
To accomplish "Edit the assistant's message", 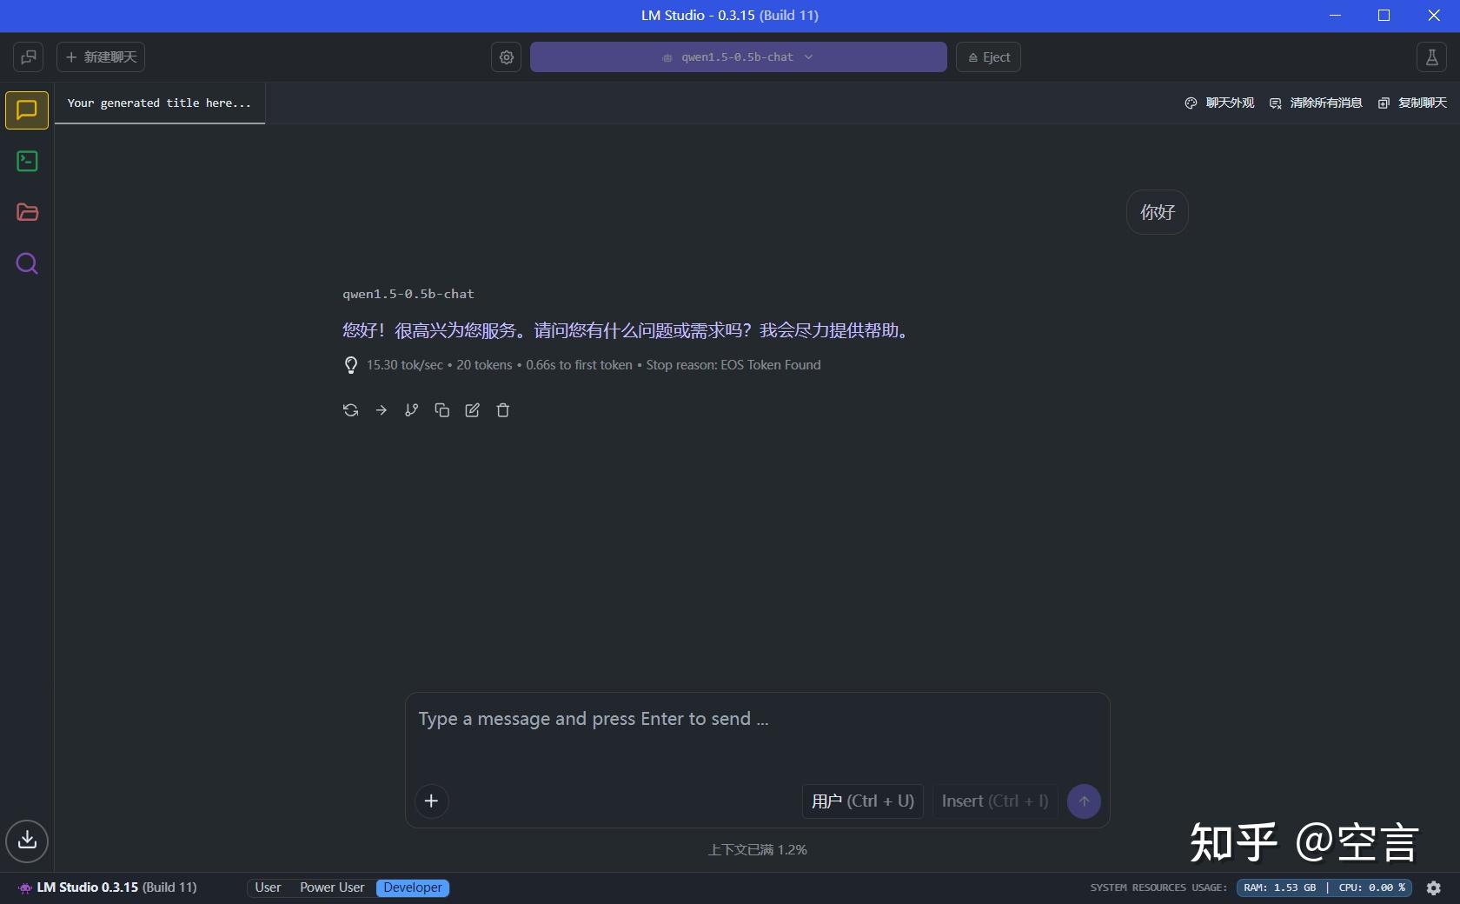I will (472, 410).
